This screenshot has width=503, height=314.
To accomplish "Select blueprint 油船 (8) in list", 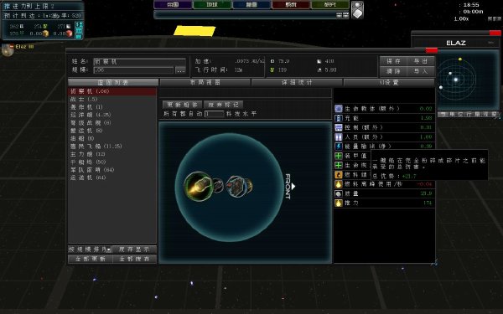I will 112,138.
